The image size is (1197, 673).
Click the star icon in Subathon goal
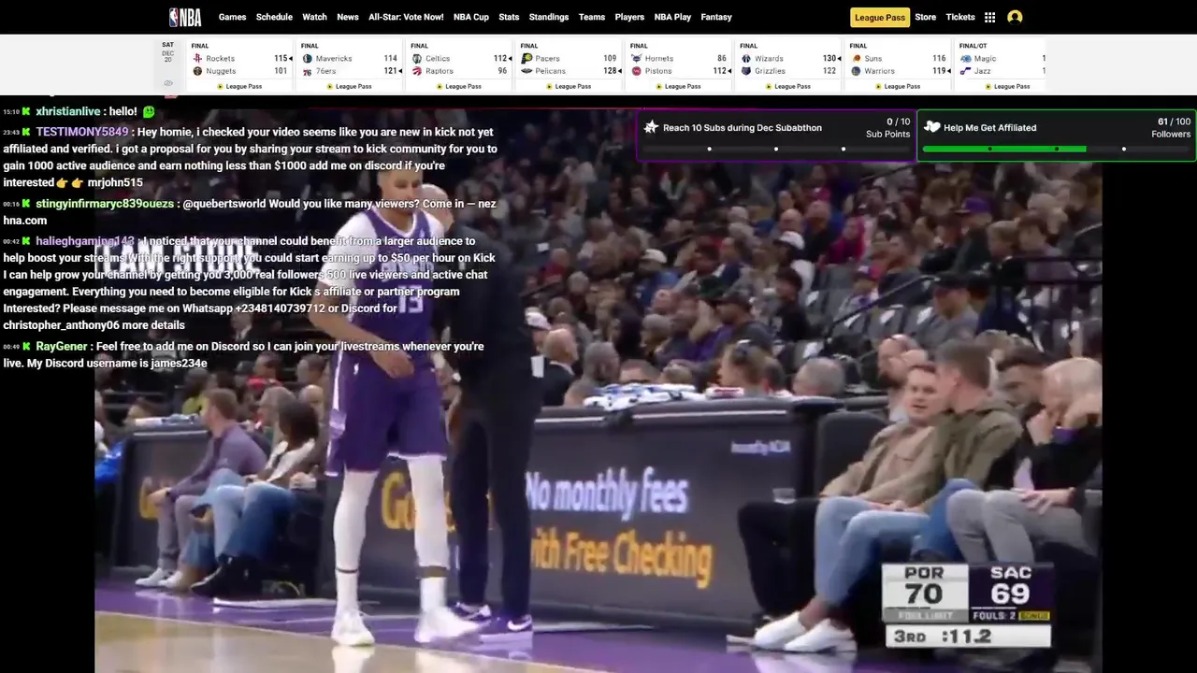coord(652,127)
